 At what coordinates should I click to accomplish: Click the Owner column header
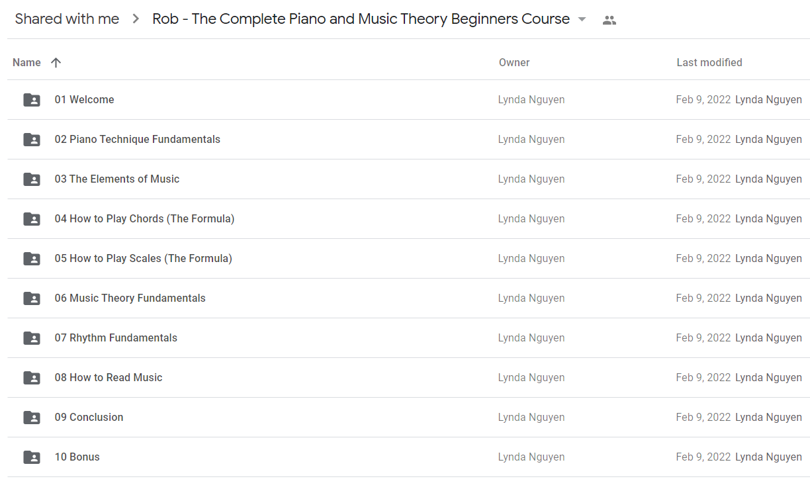(514, 62)
